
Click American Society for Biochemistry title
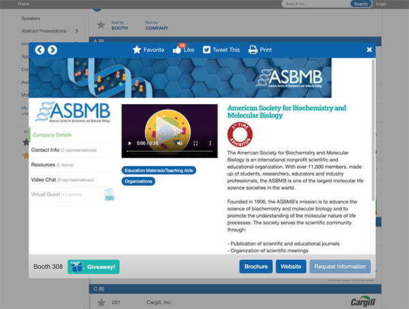286,112
